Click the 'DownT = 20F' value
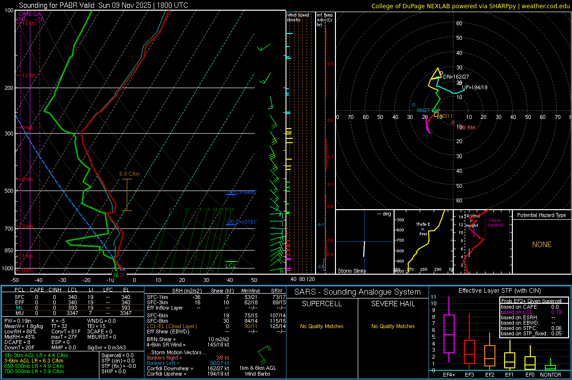 pyautogui.click(x=19, y=347)
